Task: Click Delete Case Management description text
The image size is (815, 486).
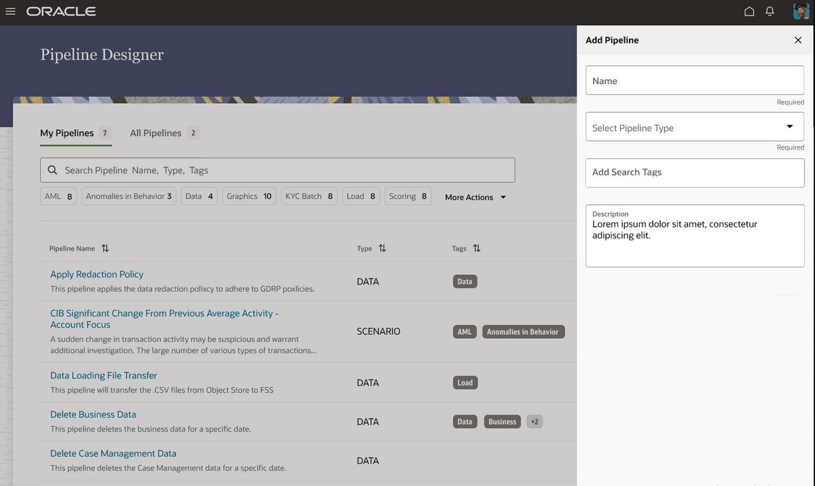Action: point(168,468)
